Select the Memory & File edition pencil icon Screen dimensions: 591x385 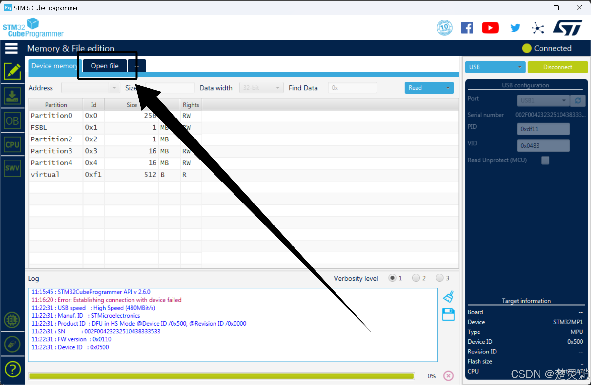pyautogui.click(x=12, y=71)
